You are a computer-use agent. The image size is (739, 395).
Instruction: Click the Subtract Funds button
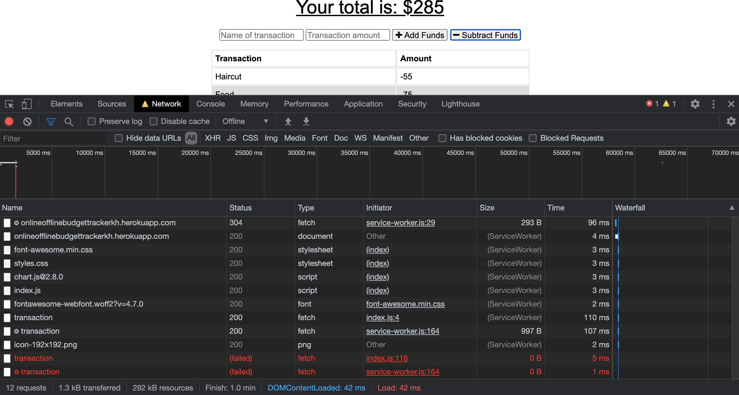pos(485,35)
